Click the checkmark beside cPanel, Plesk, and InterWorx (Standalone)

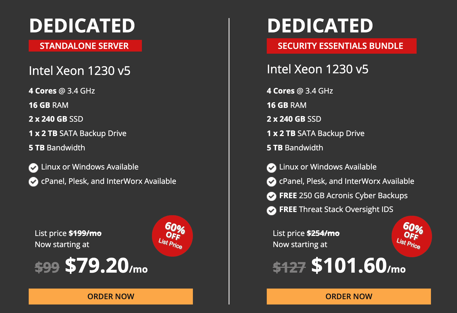tap(33, 182)
